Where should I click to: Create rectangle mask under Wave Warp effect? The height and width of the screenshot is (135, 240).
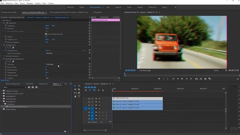click(10, 61)
